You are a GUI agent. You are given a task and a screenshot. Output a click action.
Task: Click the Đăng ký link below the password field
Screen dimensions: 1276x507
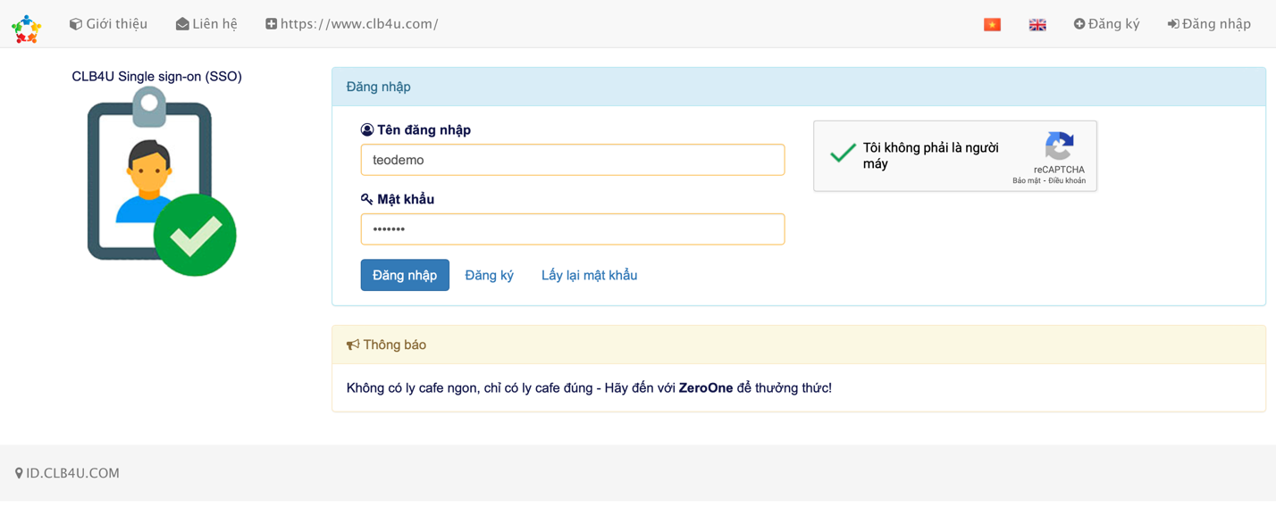pyautogui.click(x=489, y=275)
